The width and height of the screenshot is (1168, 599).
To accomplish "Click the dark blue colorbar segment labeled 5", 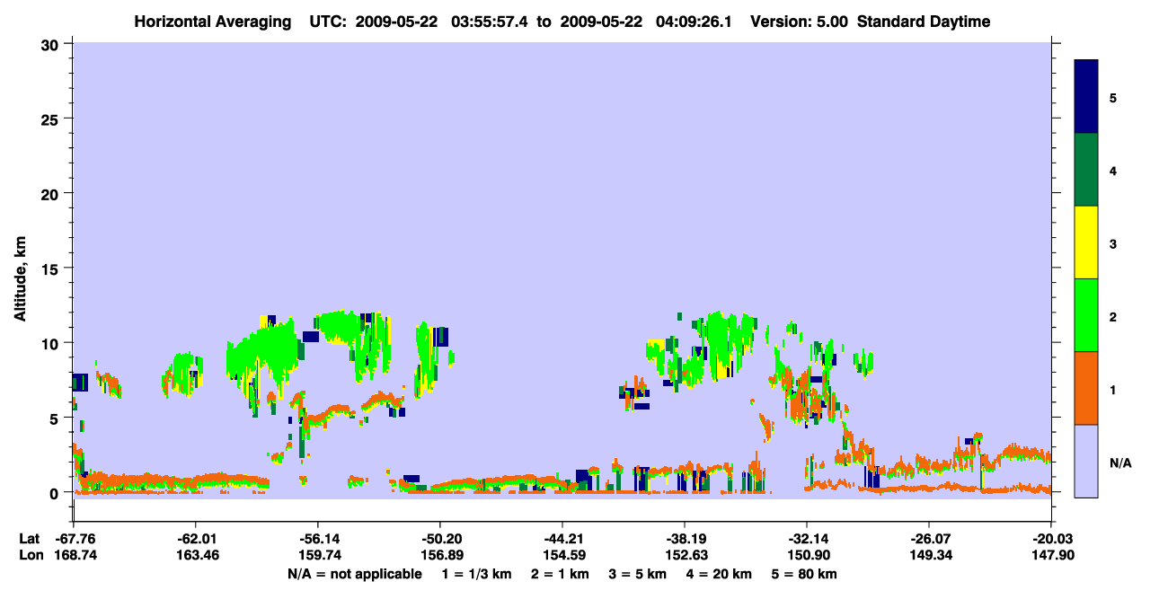I will 1086,96.
